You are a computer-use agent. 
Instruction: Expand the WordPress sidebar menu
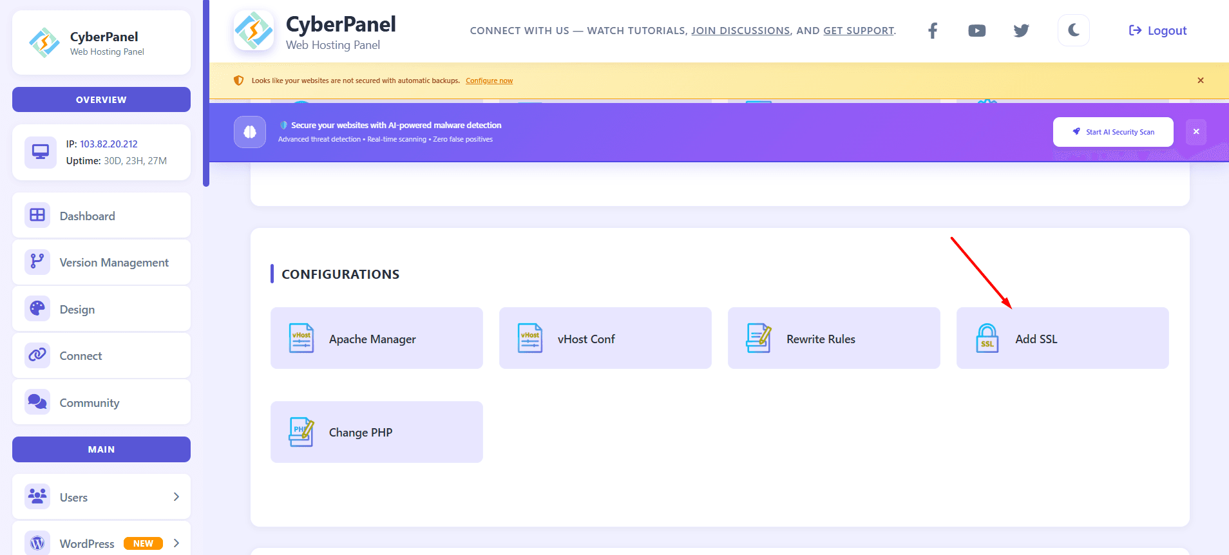(101, 543)
